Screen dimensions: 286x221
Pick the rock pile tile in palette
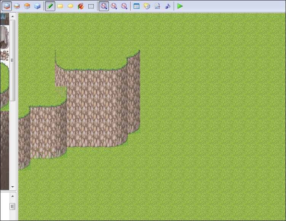(4, 56)
